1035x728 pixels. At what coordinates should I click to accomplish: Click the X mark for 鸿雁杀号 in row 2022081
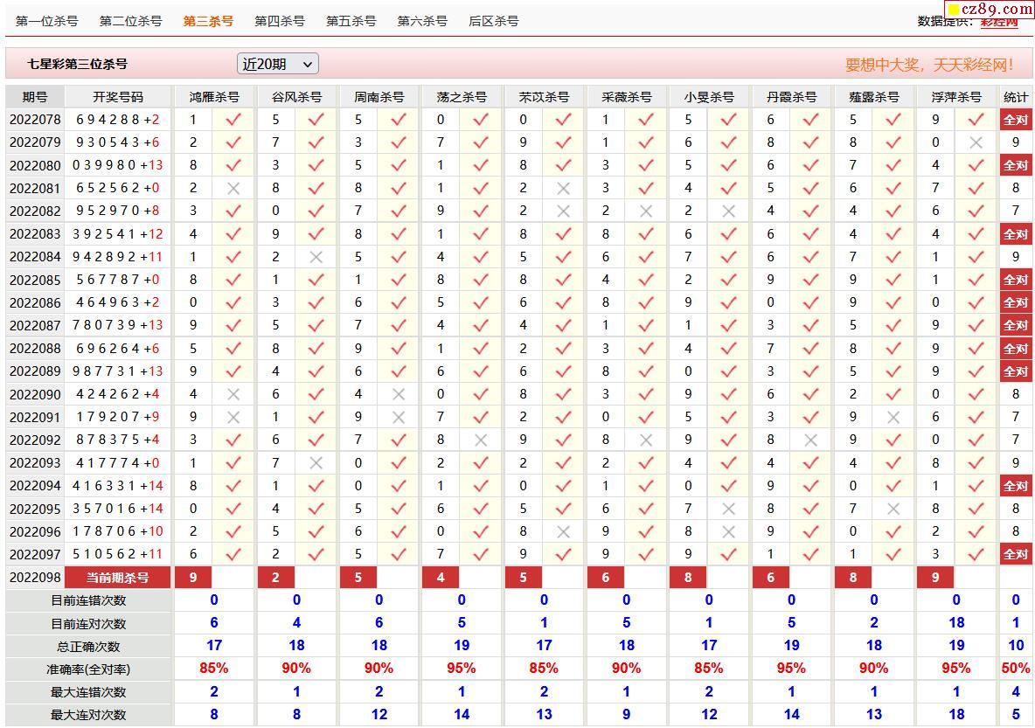pos(233,188)
